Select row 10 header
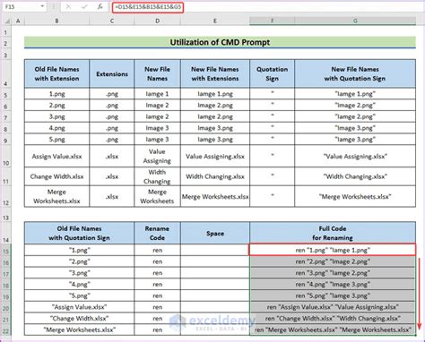This screenshot has height=342, width=425. point(5,157)
